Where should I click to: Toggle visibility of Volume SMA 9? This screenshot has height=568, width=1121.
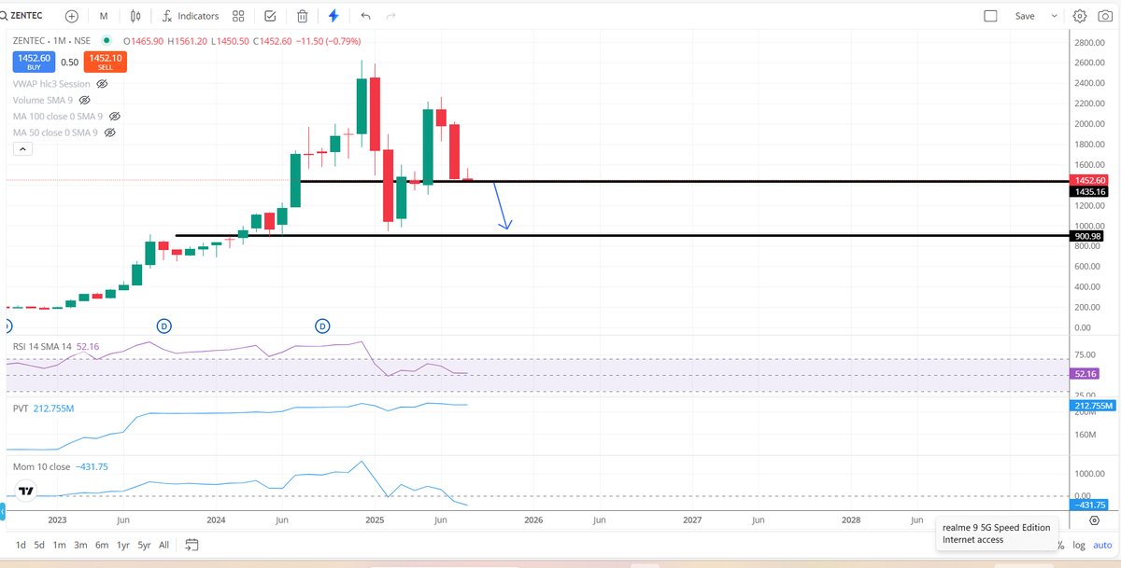coord(84,100)
